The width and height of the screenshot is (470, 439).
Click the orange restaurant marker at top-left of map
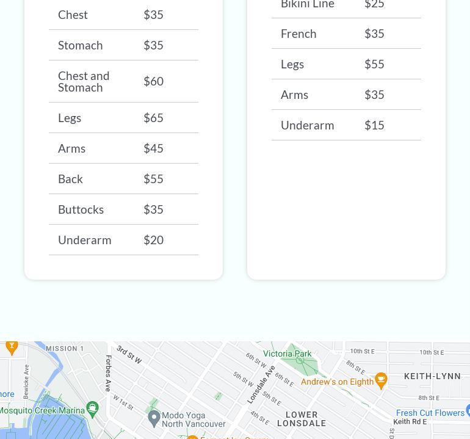point(11,347)
